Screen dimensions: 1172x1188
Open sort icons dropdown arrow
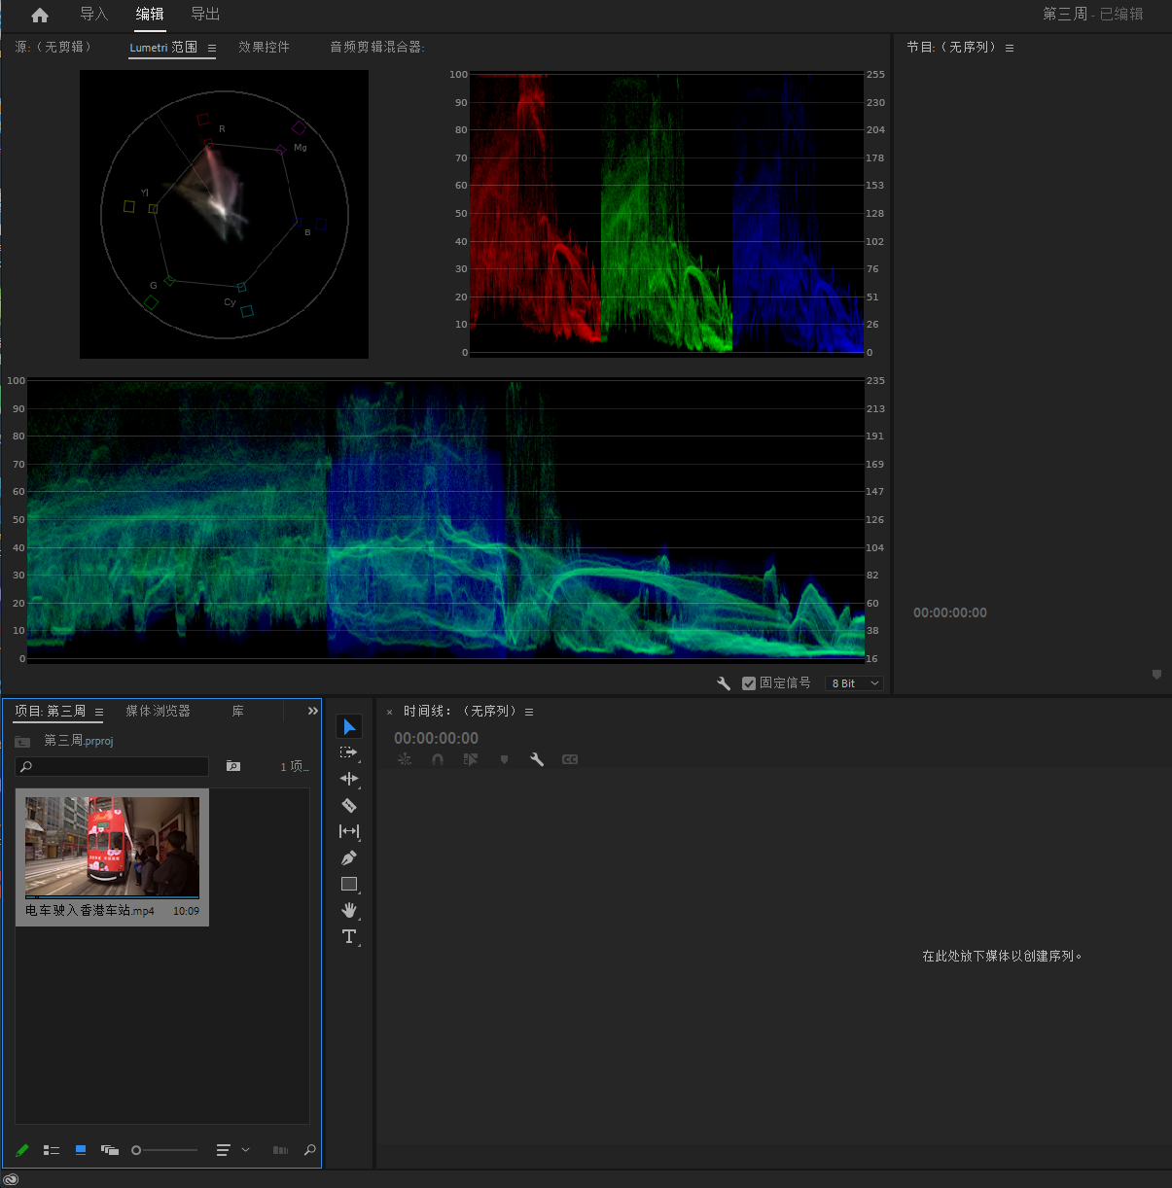[x=245, y=1150]
